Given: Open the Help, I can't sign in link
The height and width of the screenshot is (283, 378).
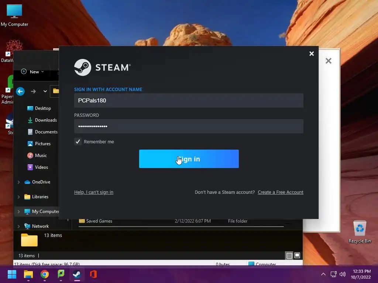Looking at the screenshot, I should [93, 192].
